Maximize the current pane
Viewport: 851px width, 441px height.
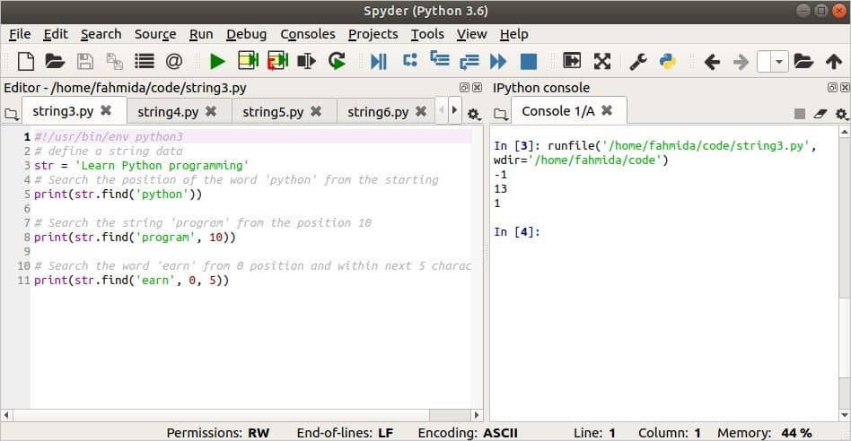coord(572,60)
